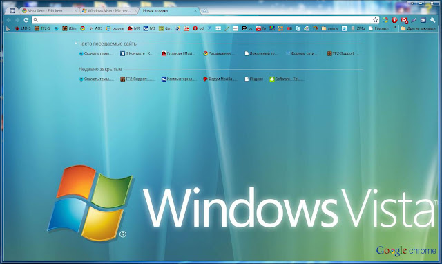Screen dimensions: 442x264
Task: Open the 'Другие закладки' folder
Action: (419, 28)
